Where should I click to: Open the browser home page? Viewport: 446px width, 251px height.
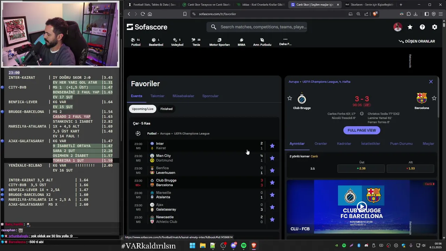(150, 14)
